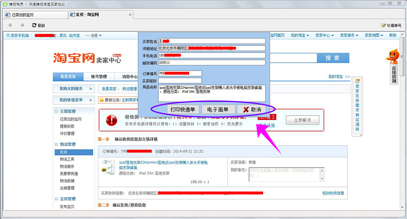Open 我要寄快递 in sidebar
Screen dimensions: 407x219
coord(69,174)
